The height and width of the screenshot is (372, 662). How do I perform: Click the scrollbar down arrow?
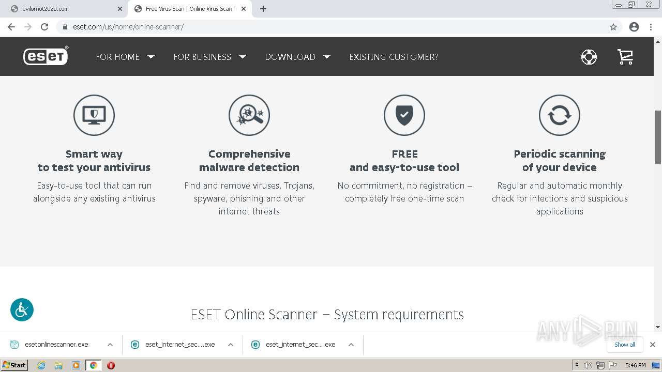(658, 327)
